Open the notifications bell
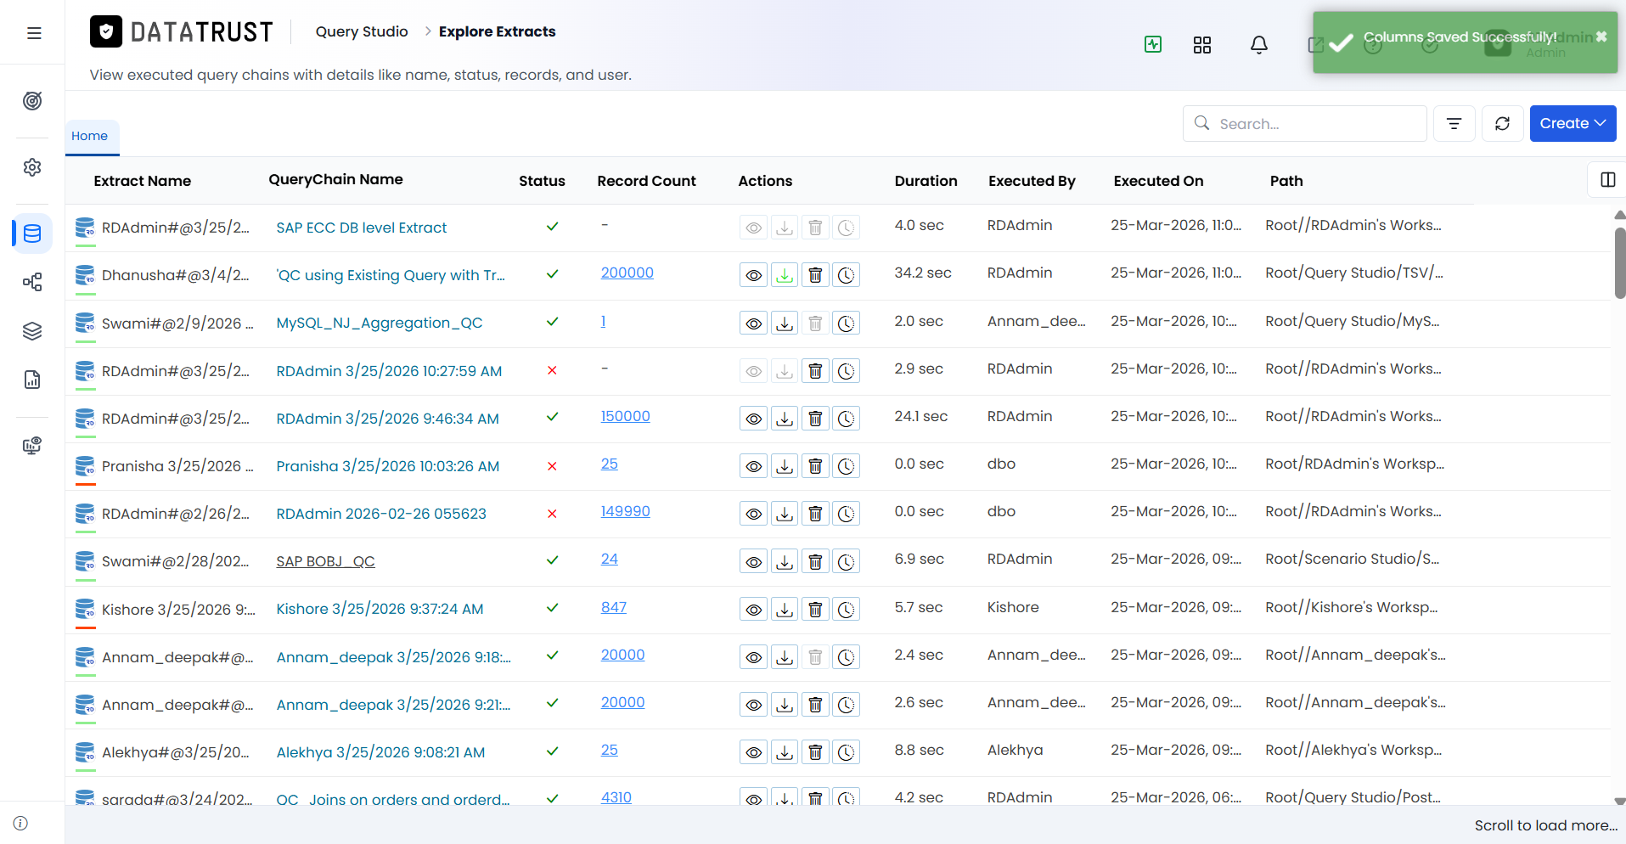Viewport: 1626px width, 844px height. 1259,44
